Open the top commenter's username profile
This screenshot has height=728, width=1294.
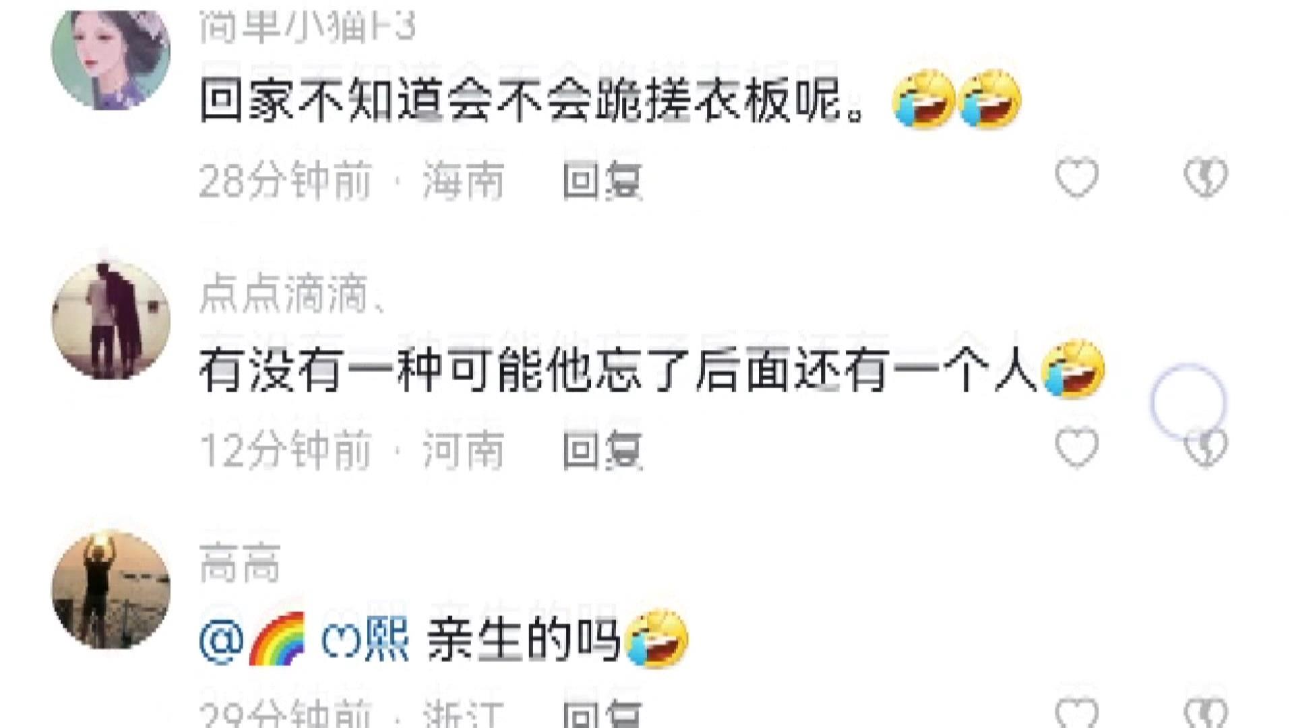[x=307, y=27]
